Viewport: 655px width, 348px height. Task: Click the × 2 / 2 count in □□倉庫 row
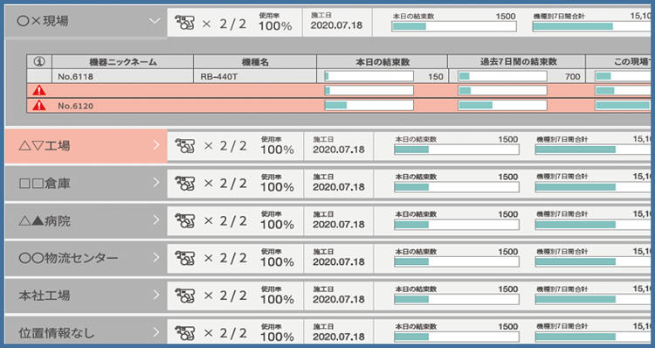pyautogui.click(x=225, y=184)
